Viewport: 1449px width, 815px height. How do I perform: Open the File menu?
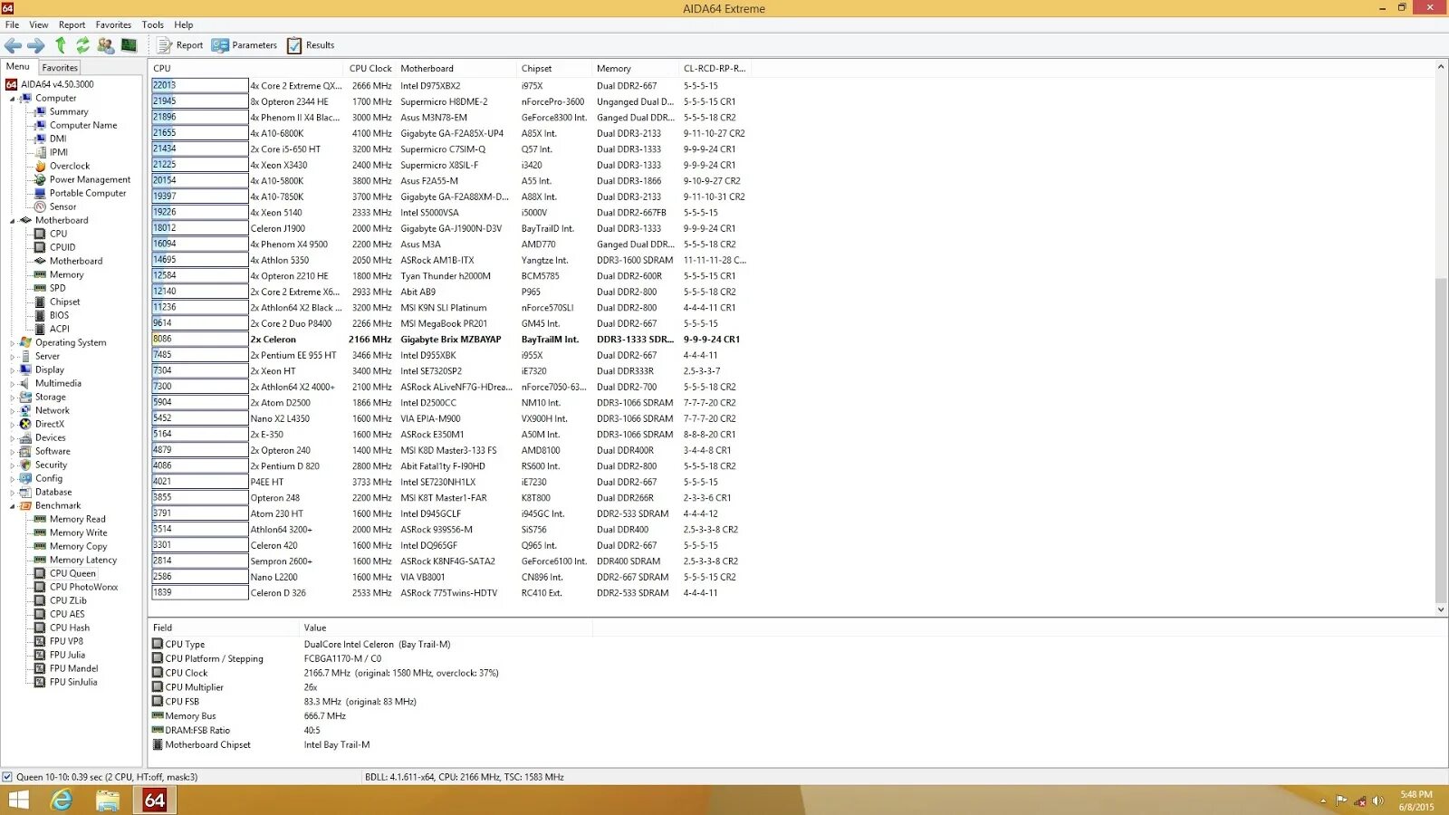tap(13, 24)
